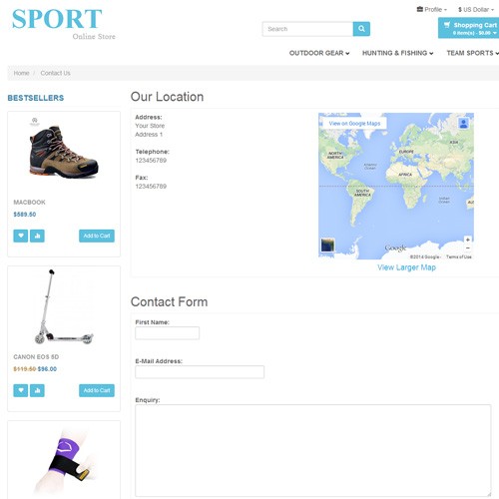Add MacBook boot to wish list heart icon
This screenshot has width=499, height=499.
point(21,236)
